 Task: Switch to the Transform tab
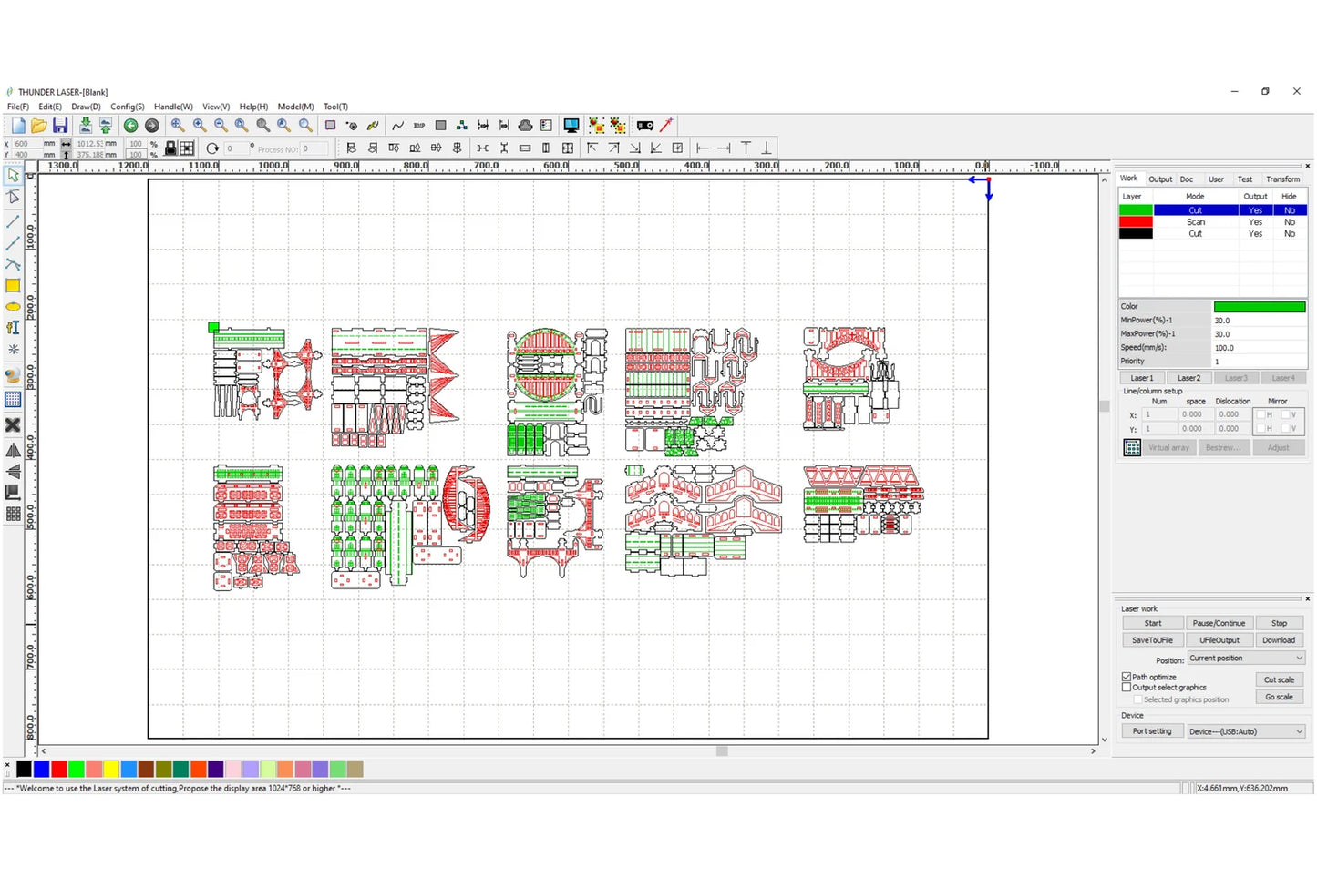(x=1282, y=179)
